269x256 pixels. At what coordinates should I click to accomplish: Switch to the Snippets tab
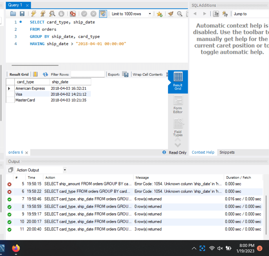pyautogui.click(x=227, y=152)
